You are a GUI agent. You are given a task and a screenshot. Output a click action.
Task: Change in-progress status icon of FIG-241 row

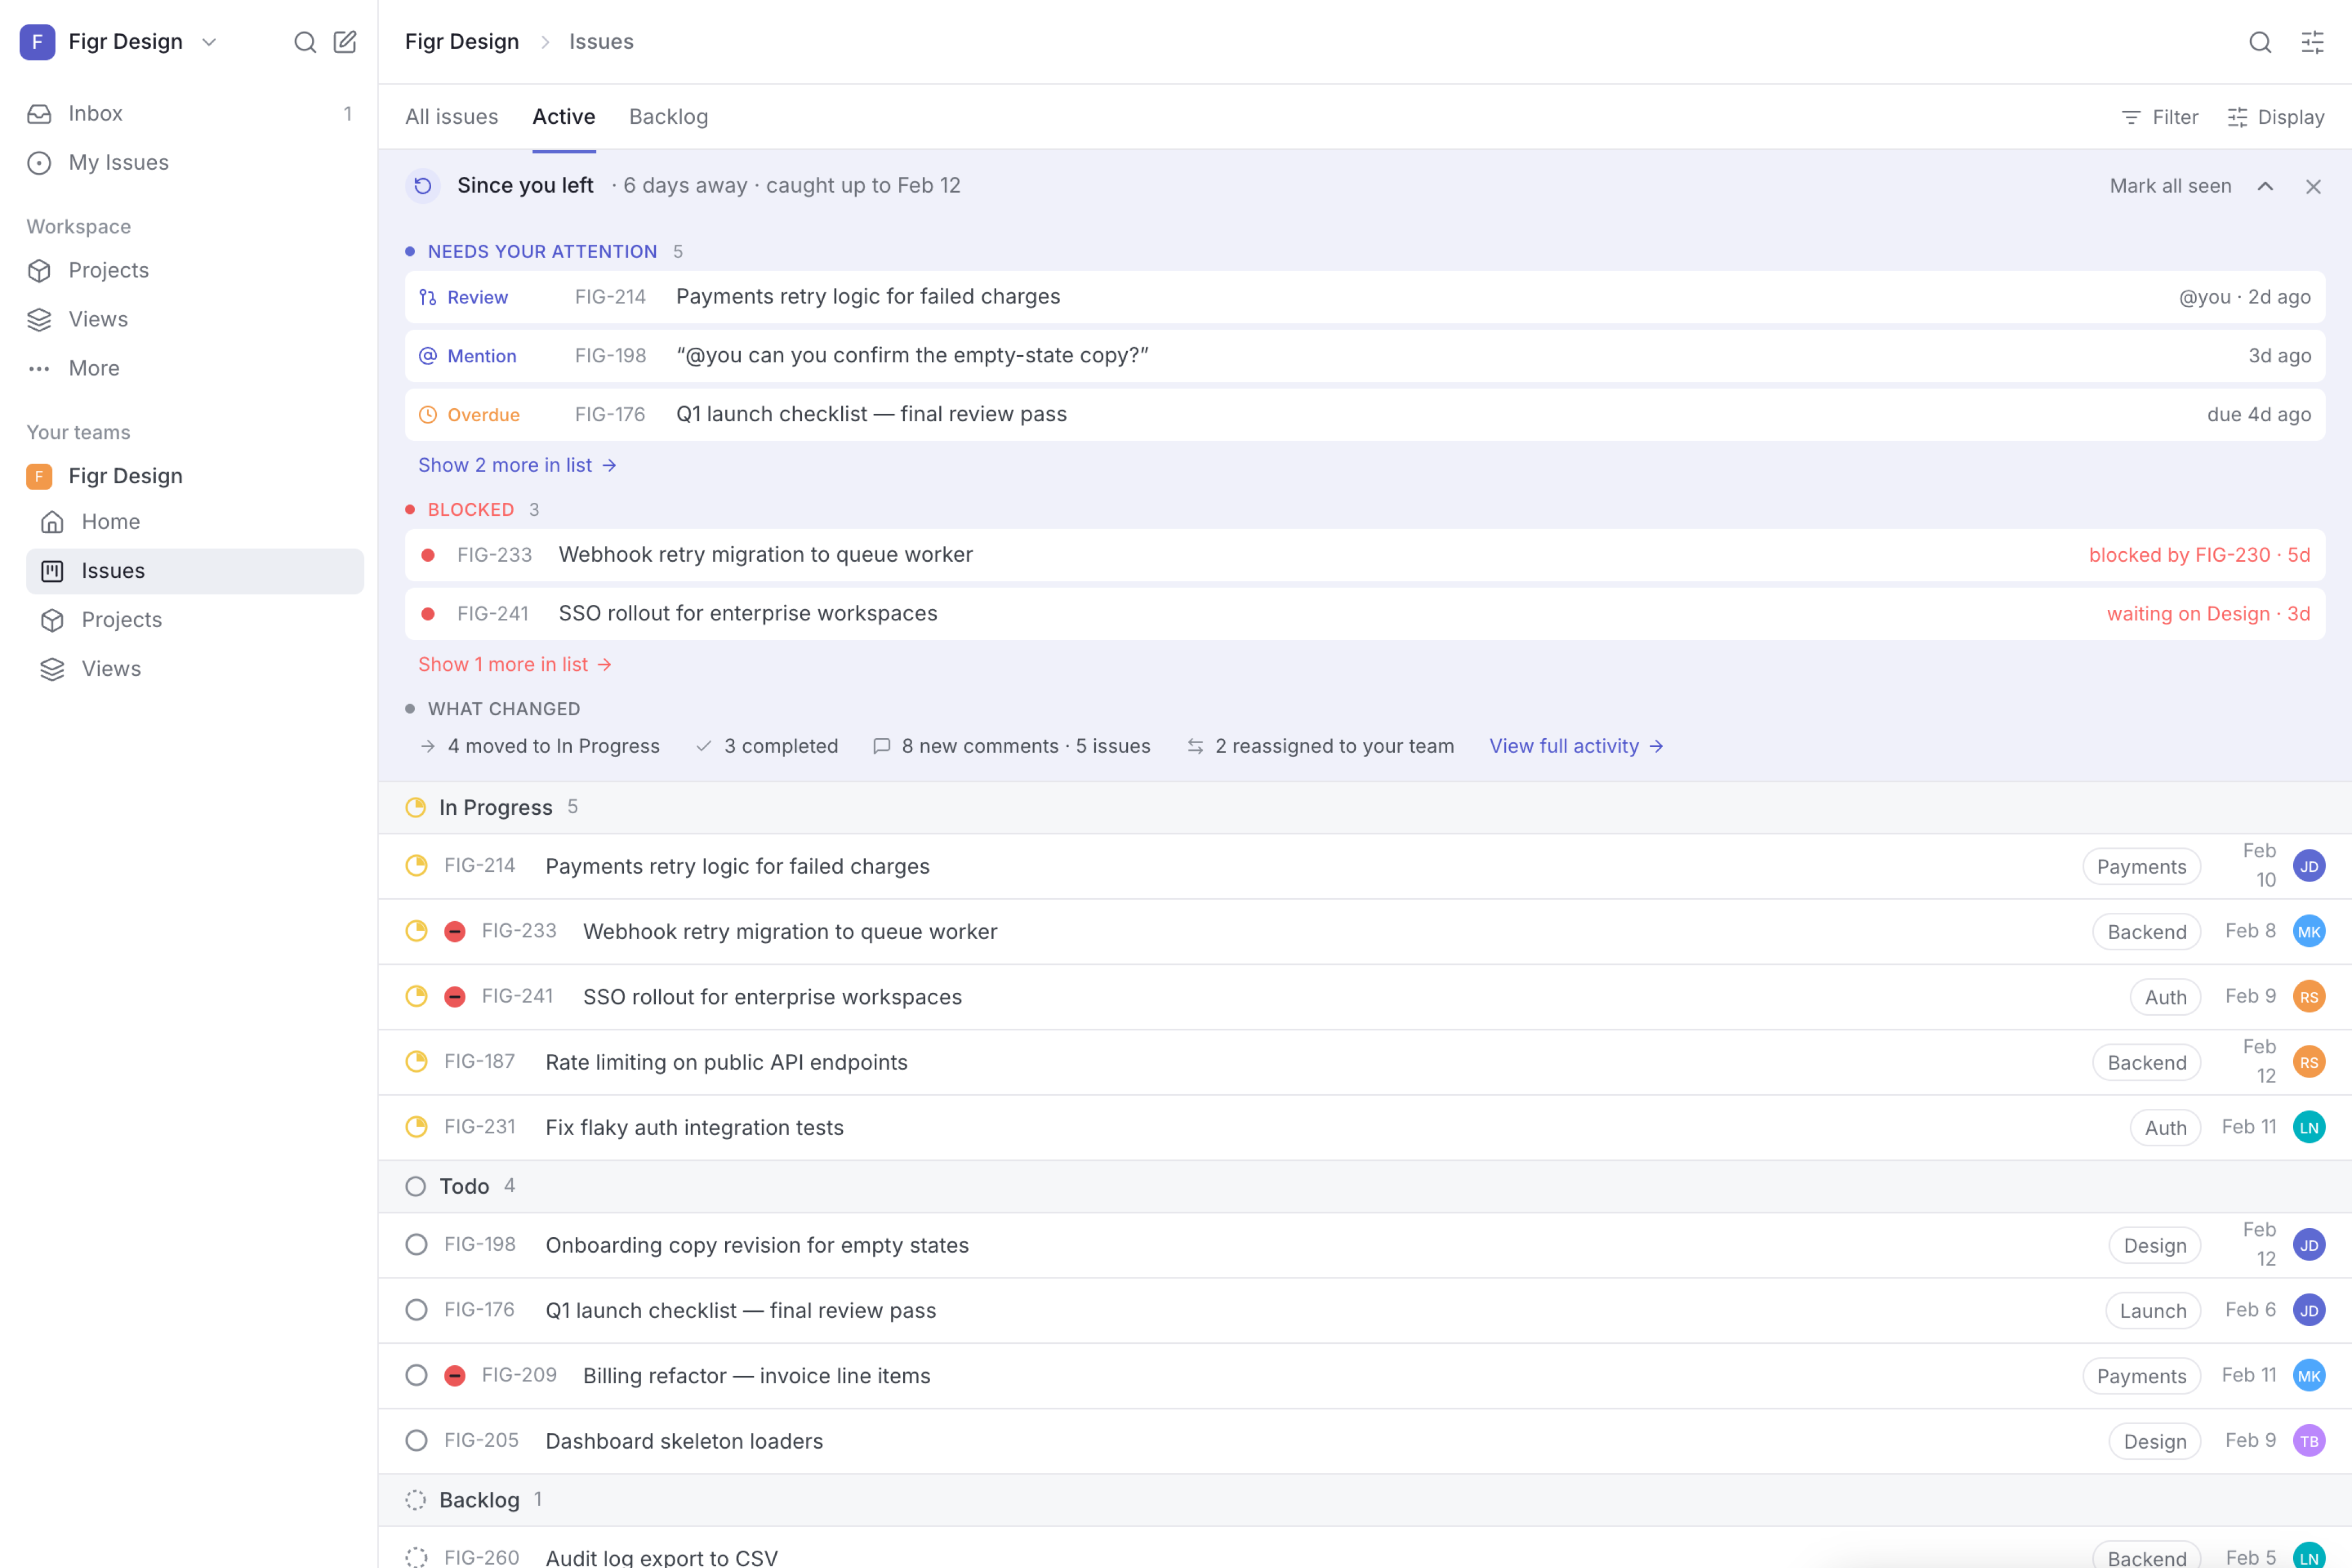click(416, 997)
